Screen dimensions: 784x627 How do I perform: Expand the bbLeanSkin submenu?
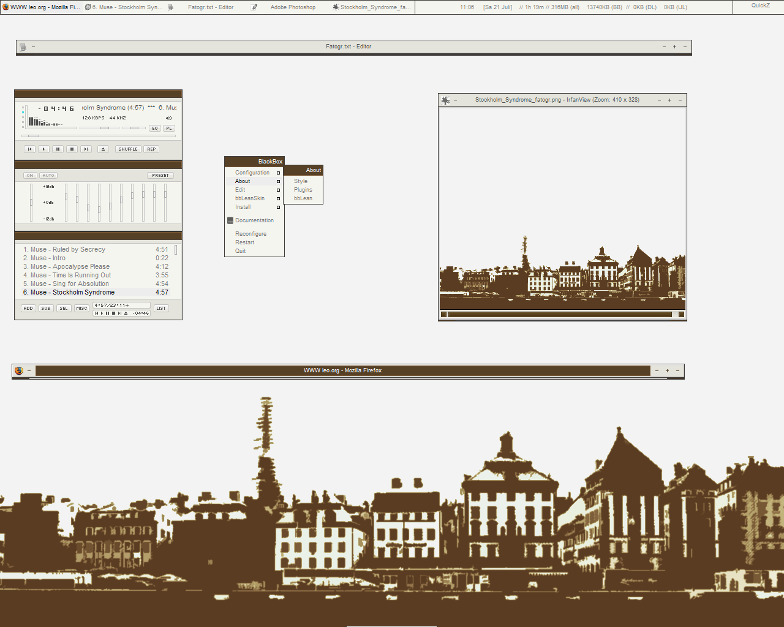pos(254,198)
